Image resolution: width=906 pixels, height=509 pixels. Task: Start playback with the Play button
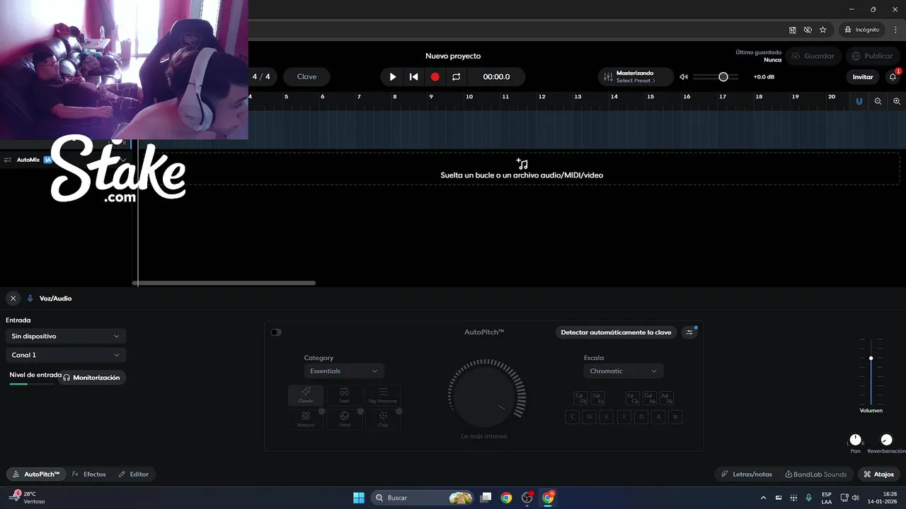[393, 77]
